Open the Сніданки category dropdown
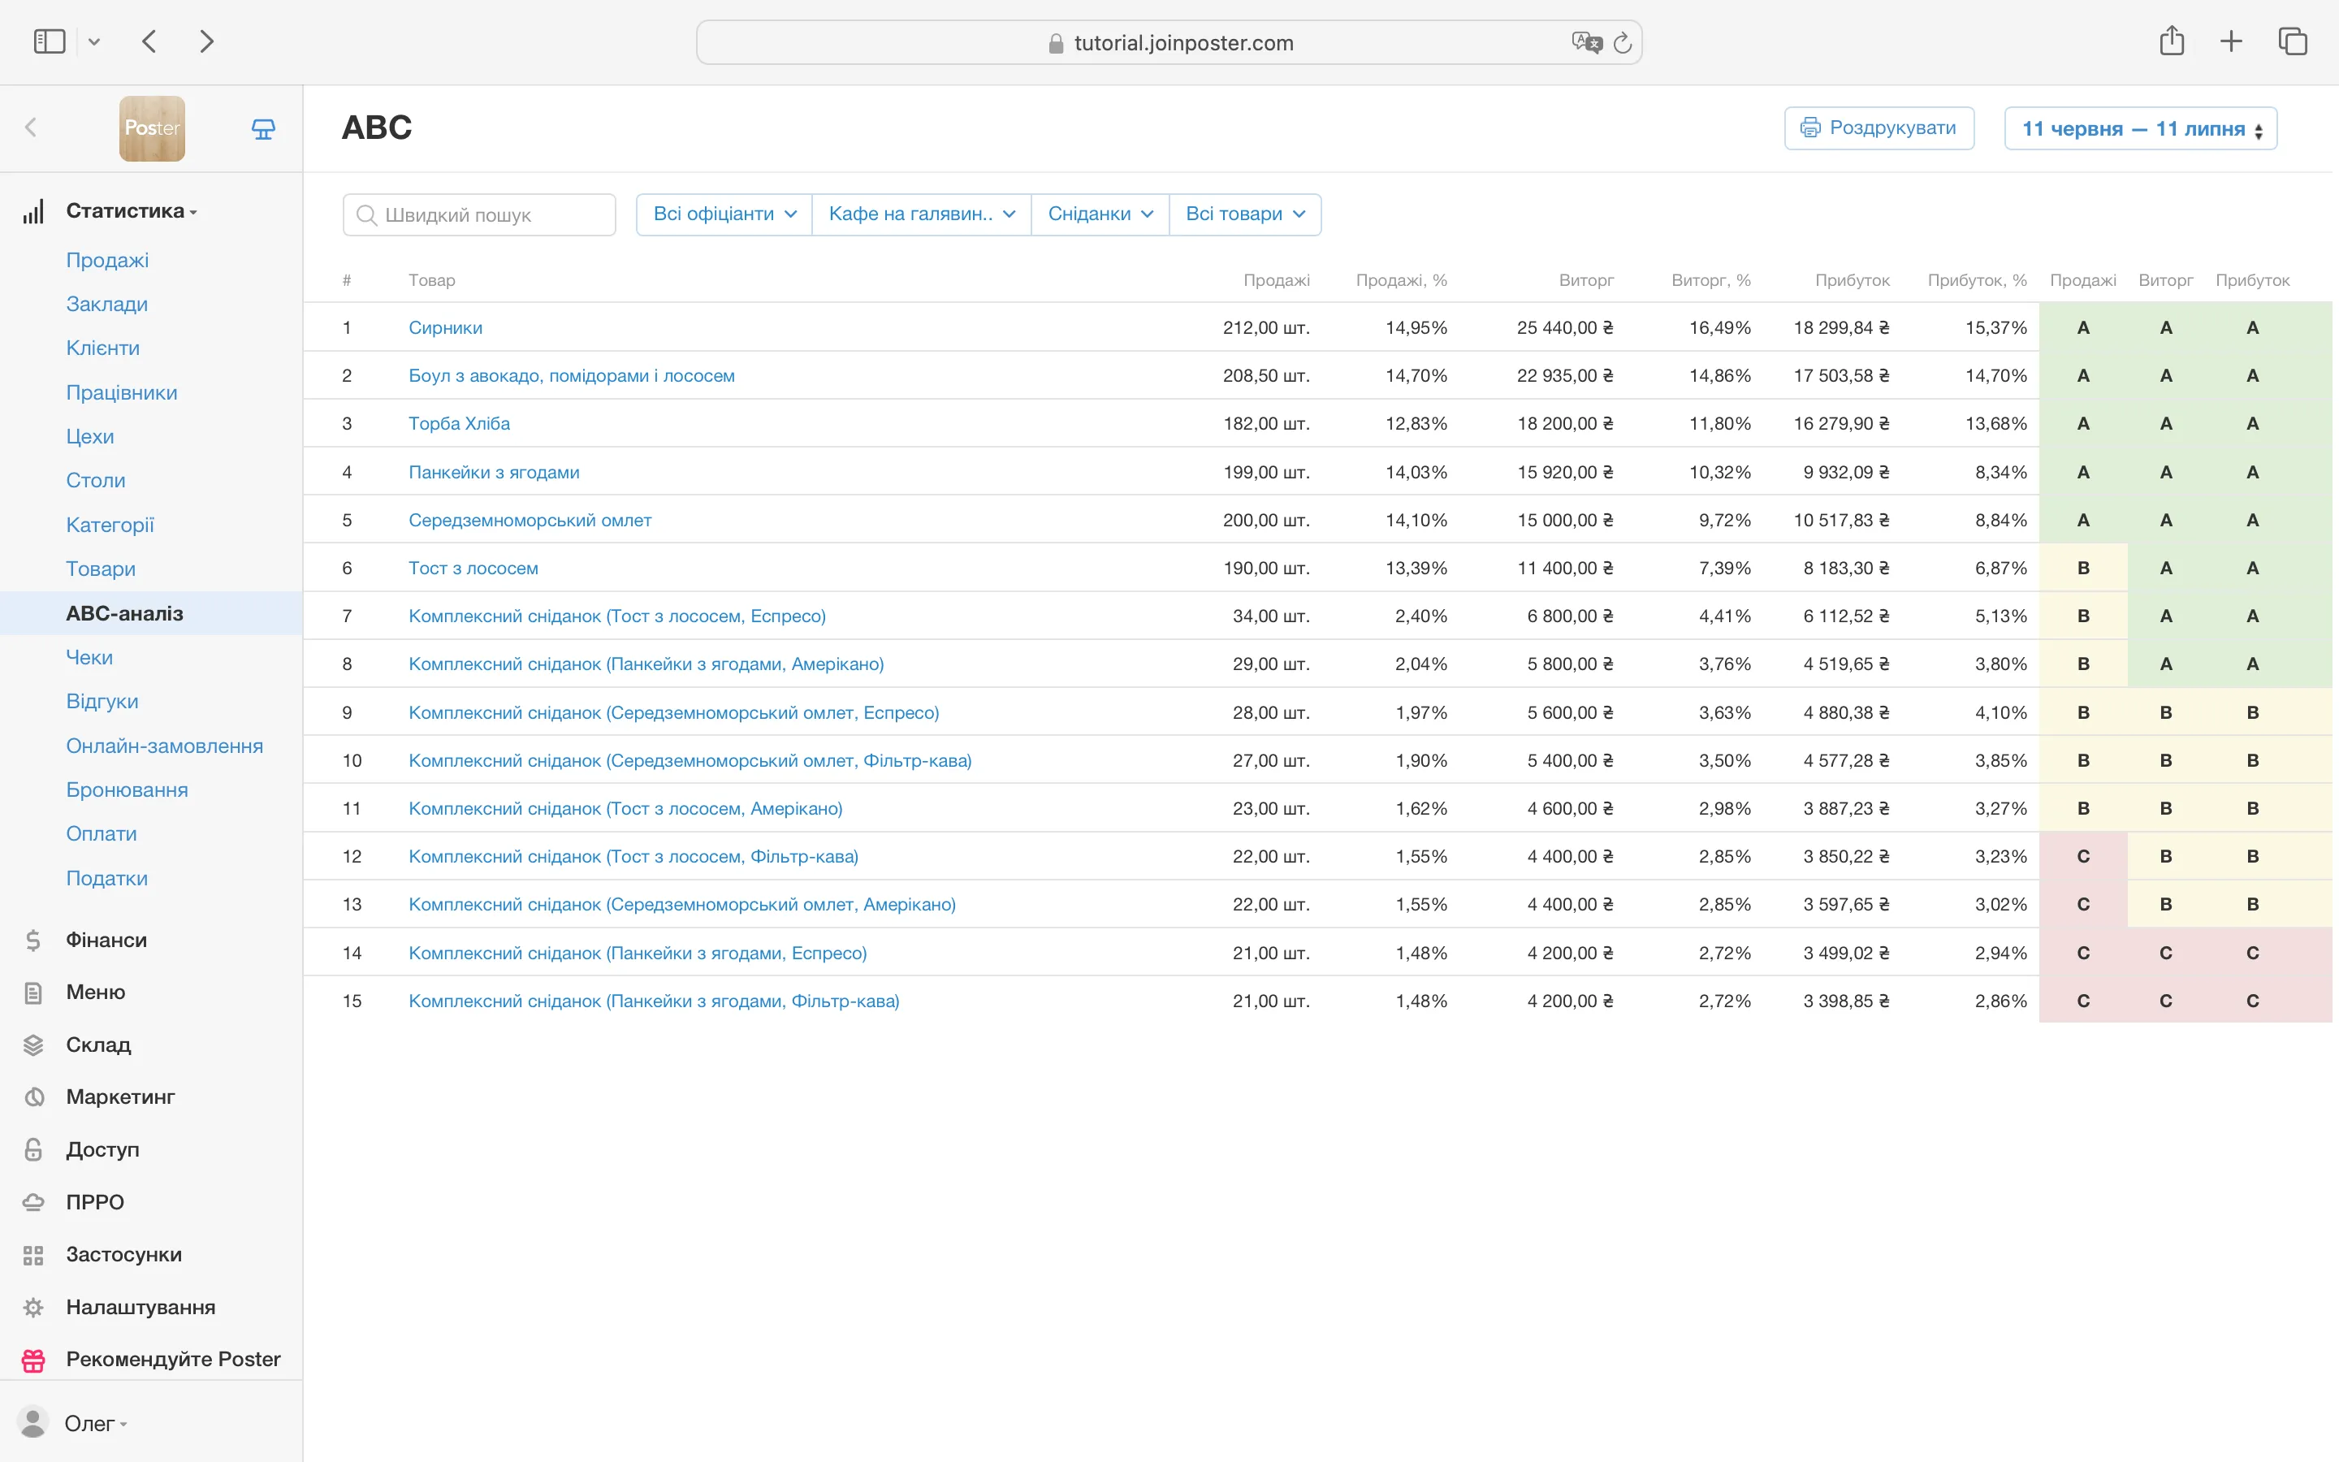Viewport: 2339px width, 1462px height. tap(1100, 214)
